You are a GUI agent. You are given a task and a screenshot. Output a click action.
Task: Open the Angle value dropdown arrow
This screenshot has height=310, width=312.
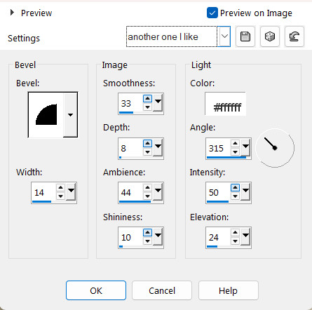coord(245,147)
